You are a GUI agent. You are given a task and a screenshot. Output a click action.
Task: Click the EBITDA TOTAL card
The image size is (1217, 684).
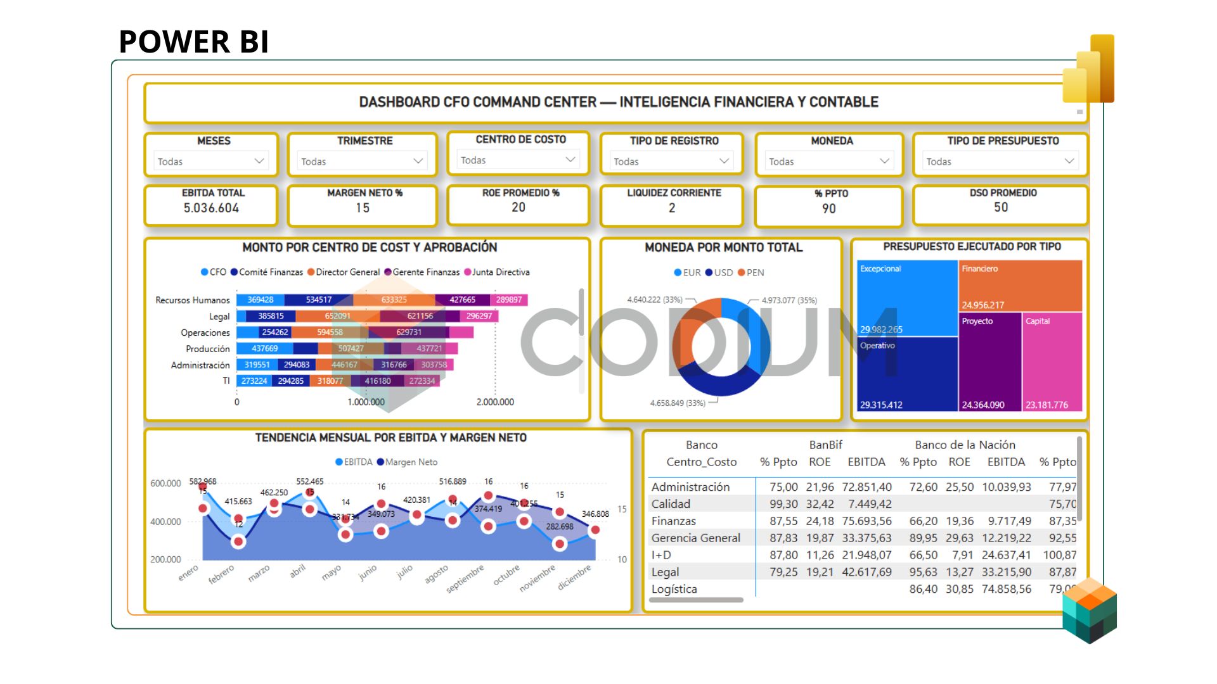click(x=211, y=205)
